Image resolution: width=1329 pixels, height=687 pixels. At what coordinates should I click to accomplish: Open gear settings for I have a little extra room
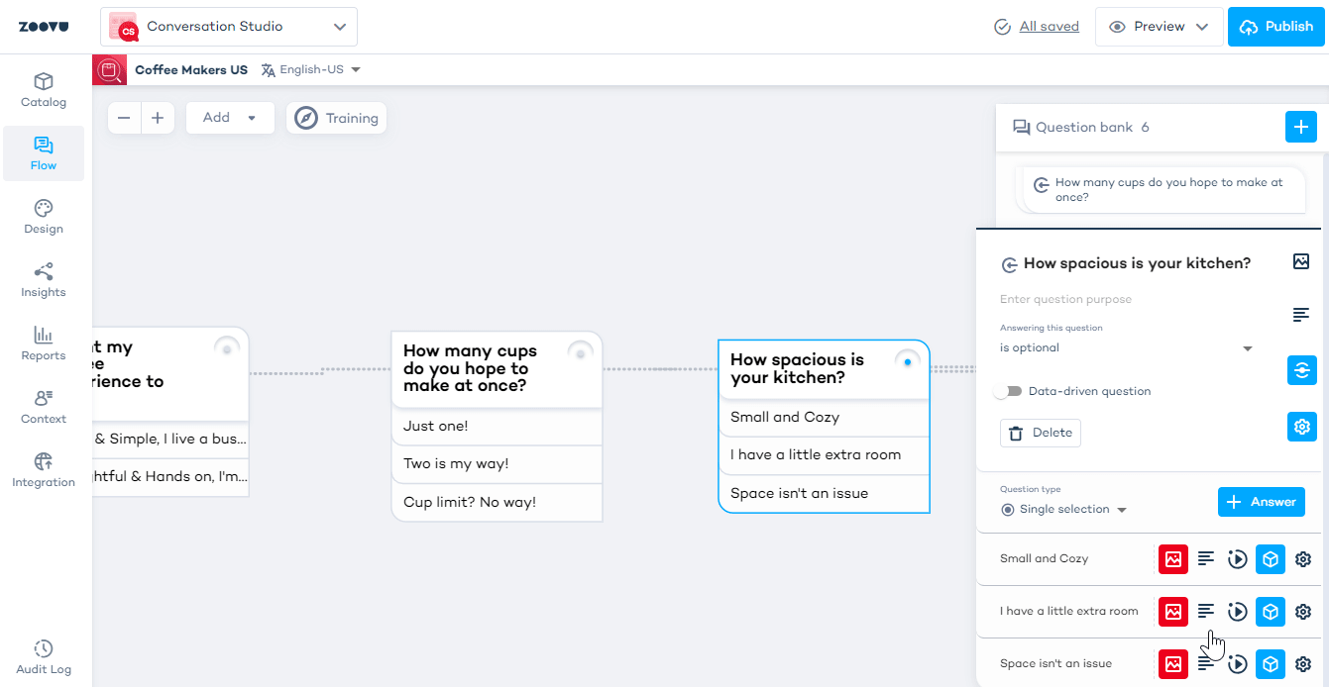1303,612
